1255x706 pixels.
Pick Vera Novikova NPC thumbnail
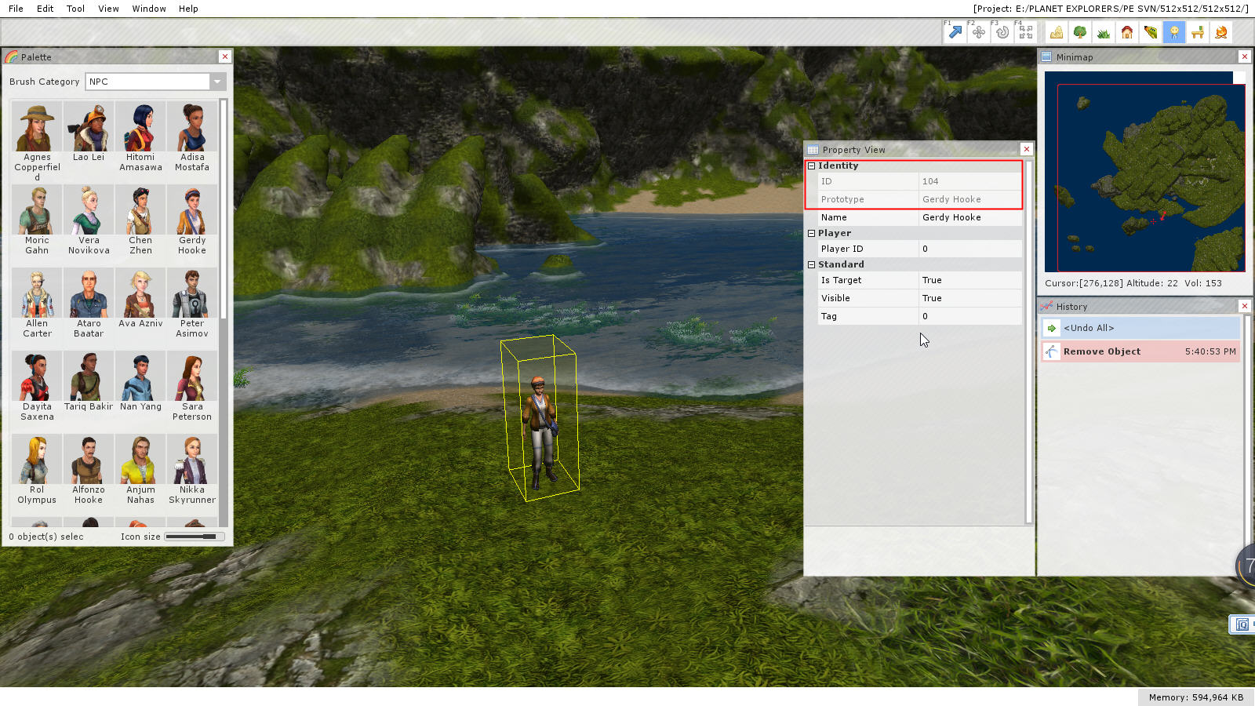tap(89, 211)
